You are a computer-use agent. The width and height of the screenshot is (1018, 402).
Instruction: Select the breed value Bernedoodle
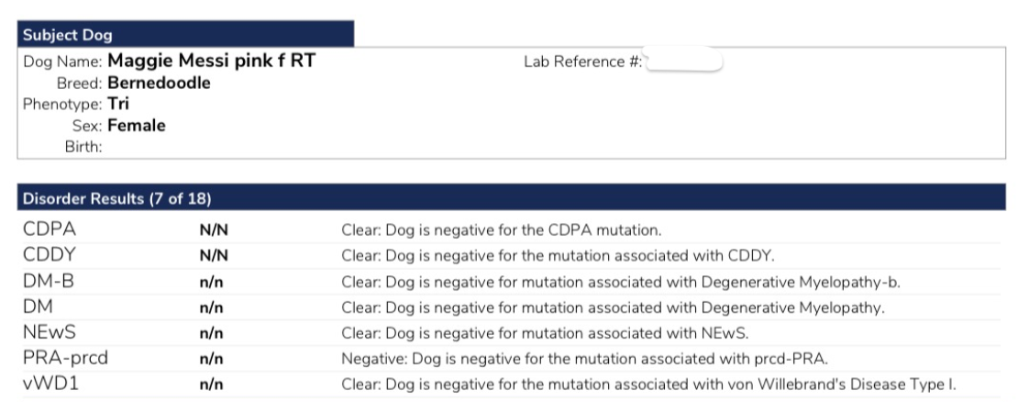[x=159, y=84]
